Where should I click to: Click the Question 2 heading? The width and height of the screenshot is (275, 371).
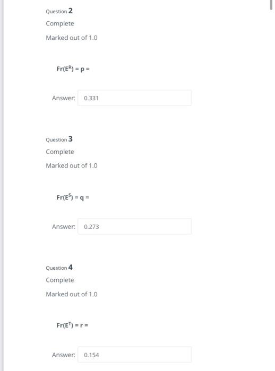point(59,11)
